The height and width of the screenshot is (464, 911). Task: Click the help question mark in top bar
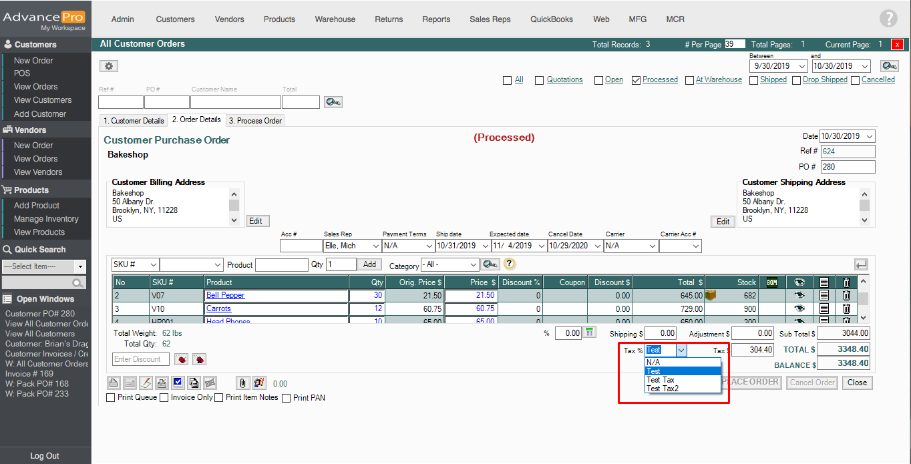click(888, 19)
